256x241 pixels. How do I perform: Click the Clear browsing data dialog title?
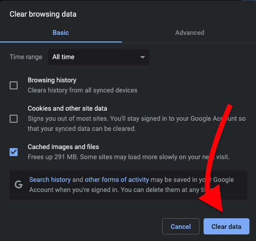(x=43, y=14)
